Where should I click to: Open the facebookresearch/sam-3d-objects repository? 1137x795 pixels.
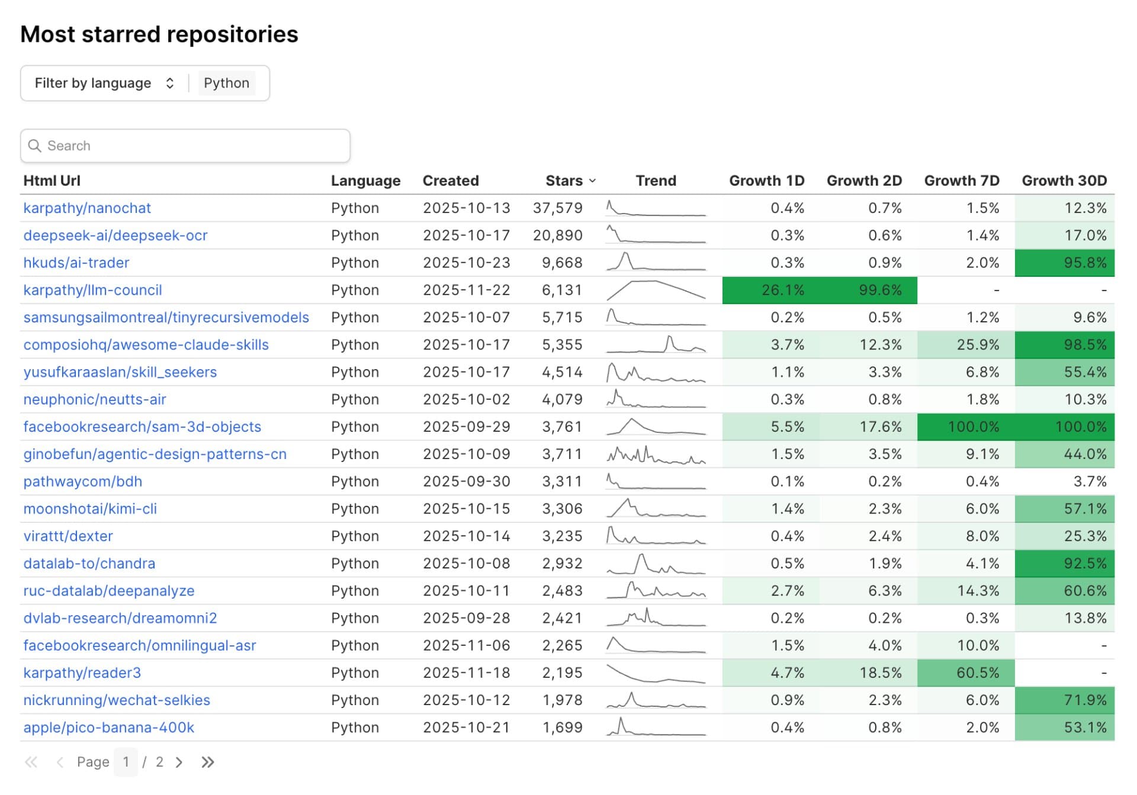click(142, 426)
